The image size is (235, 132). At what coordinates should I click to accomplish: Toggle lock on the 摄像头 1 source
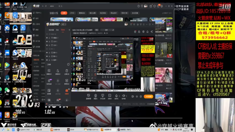(x=49, y=38)
